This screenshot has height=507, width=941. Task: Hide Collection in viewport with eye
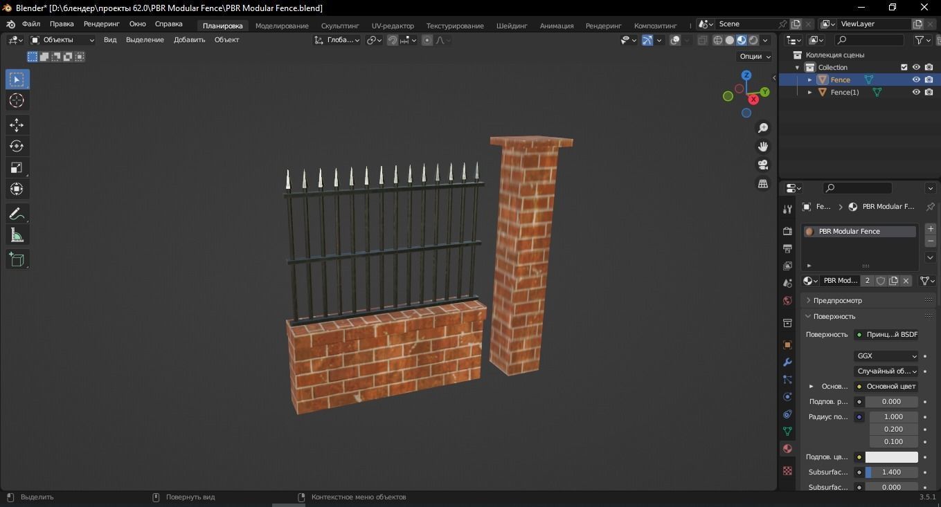[916, 67]
